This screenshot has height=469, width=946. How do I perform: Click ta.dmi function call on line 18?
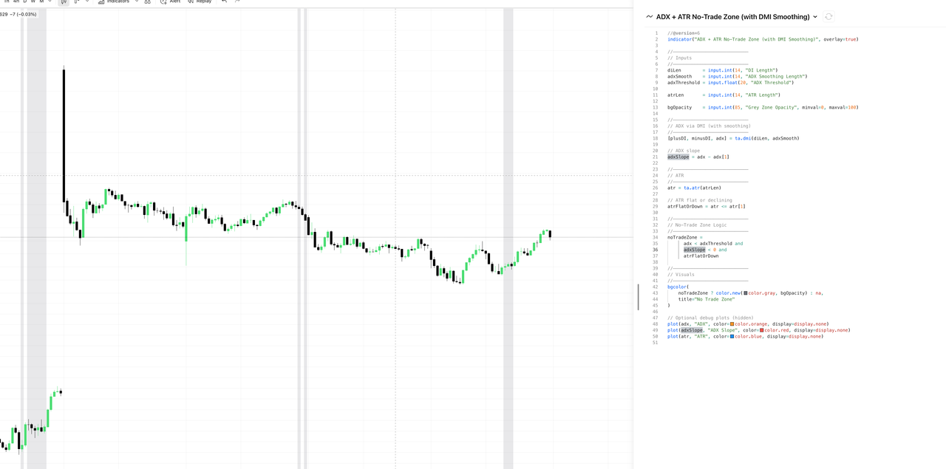(x=743, y=138)
